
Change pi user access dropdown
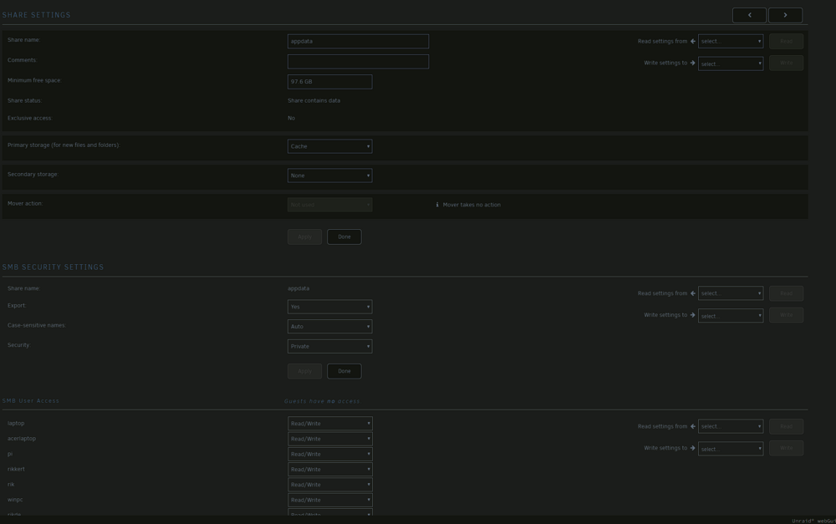[329, 454]
